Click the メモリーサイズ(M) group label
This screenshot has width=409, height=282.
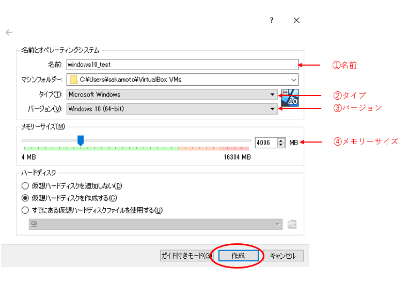tap(43, 127)
